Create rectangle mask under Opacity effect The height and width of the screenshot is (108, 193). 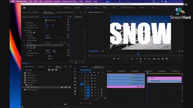[x=31, y=33]
